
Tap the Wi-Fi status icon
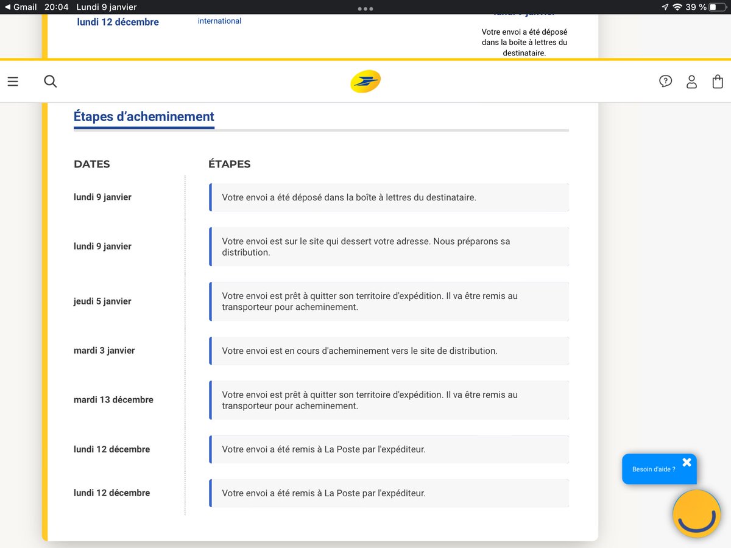click(x=677, y=7)
